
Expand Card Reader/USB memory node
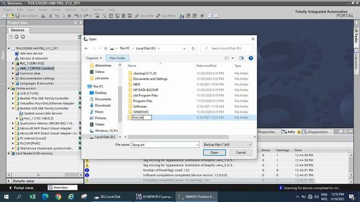click(x=9, y=153)
